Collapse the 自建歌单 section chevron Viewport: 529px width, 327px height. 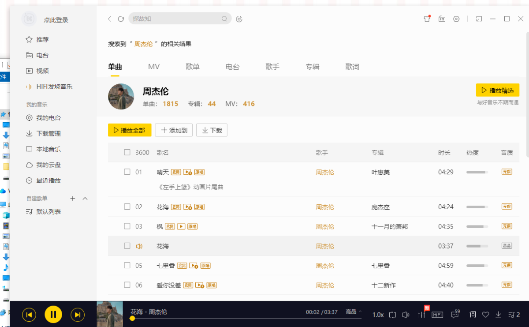[86, 199]
